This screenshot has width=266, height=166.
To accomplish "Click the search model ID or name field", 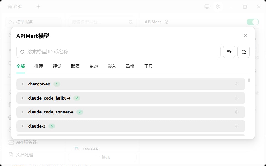I will tap(118, 52).
